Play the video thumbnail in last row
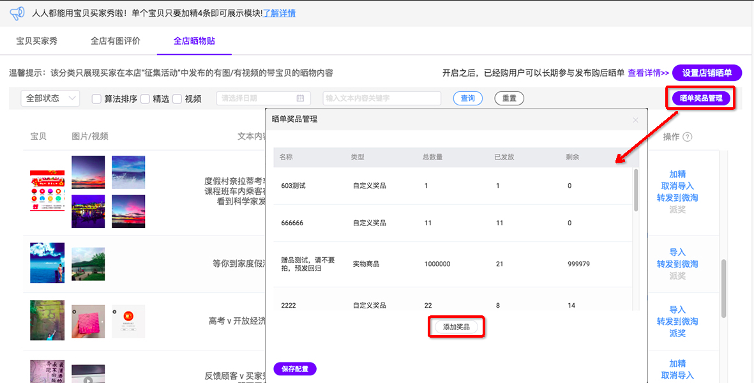754x383 pixels. [x=87, y=373]
